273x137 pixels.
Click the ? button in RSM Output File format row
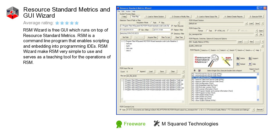256,31
